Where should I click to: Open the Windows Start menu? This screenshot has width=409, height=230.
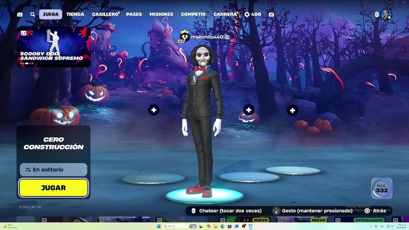click(x=158, y=226)
